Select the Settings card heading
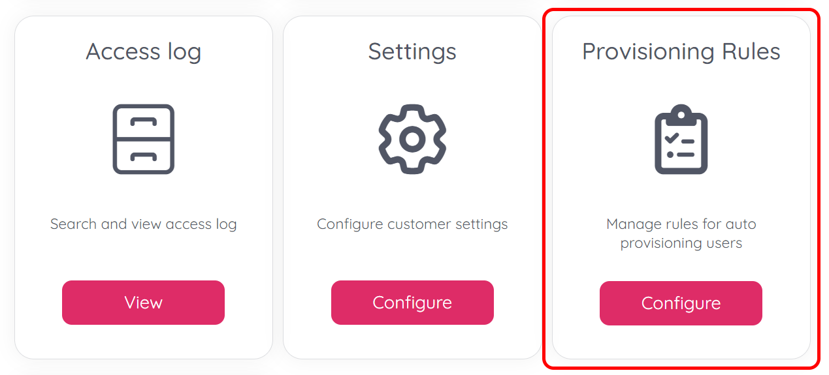Viewport: 829px width, 375px height. click(412, 52)
